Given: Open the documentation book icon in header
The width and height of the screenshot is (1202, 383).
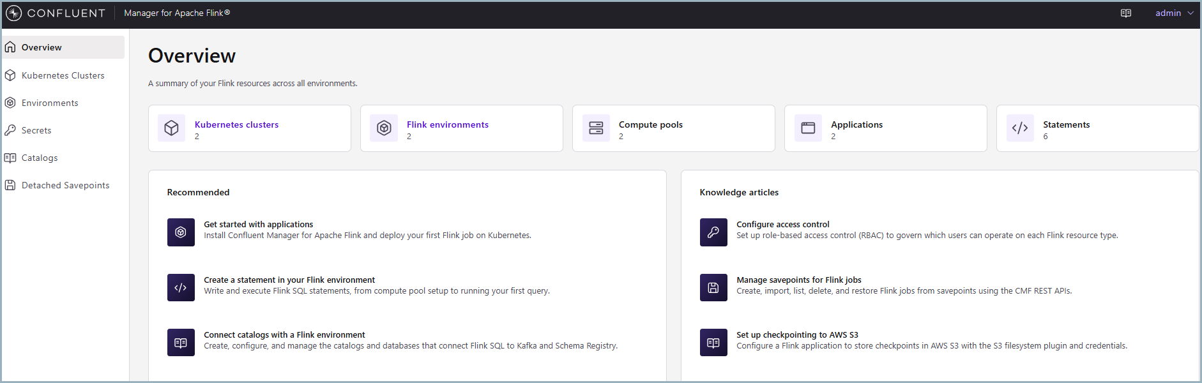Looking at the screenshot, I should 1126,13.
